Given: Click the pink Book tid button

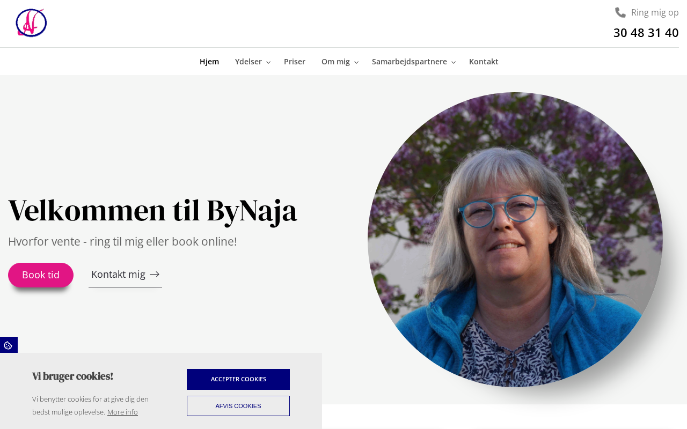Looking at the screenshot, I should pyautogui.click(x=41, y=275).
